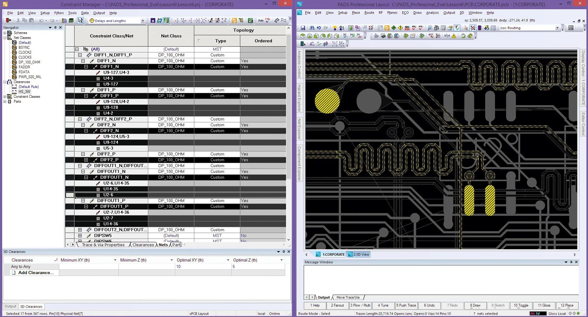Expand the Schemes node in Navigator
The height and width of the screenshot is (317, 588).
click(x=5, y=33)
